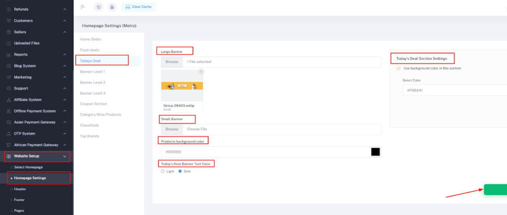Open the Flash deals settings tab
This screenshot has height=215, width=507.
[90, 50]
